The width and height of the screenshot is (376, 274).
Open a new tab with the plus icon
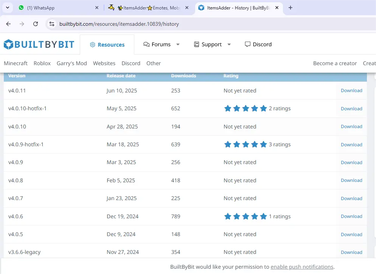click(x=291, y=8)
